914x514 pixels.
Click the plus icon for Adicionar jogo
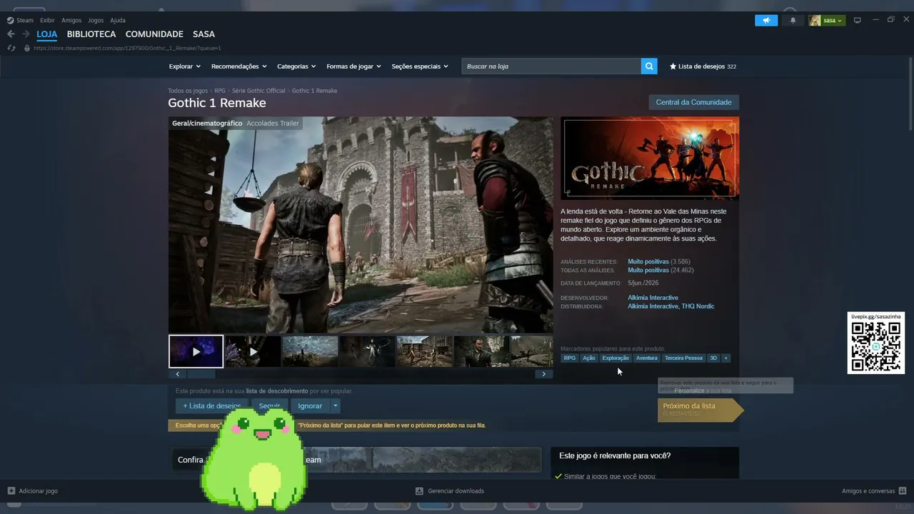pyautogui.click(x=11, y=490)
